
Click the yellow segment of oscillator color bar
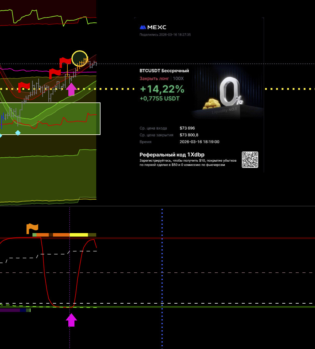pos(79,235)
